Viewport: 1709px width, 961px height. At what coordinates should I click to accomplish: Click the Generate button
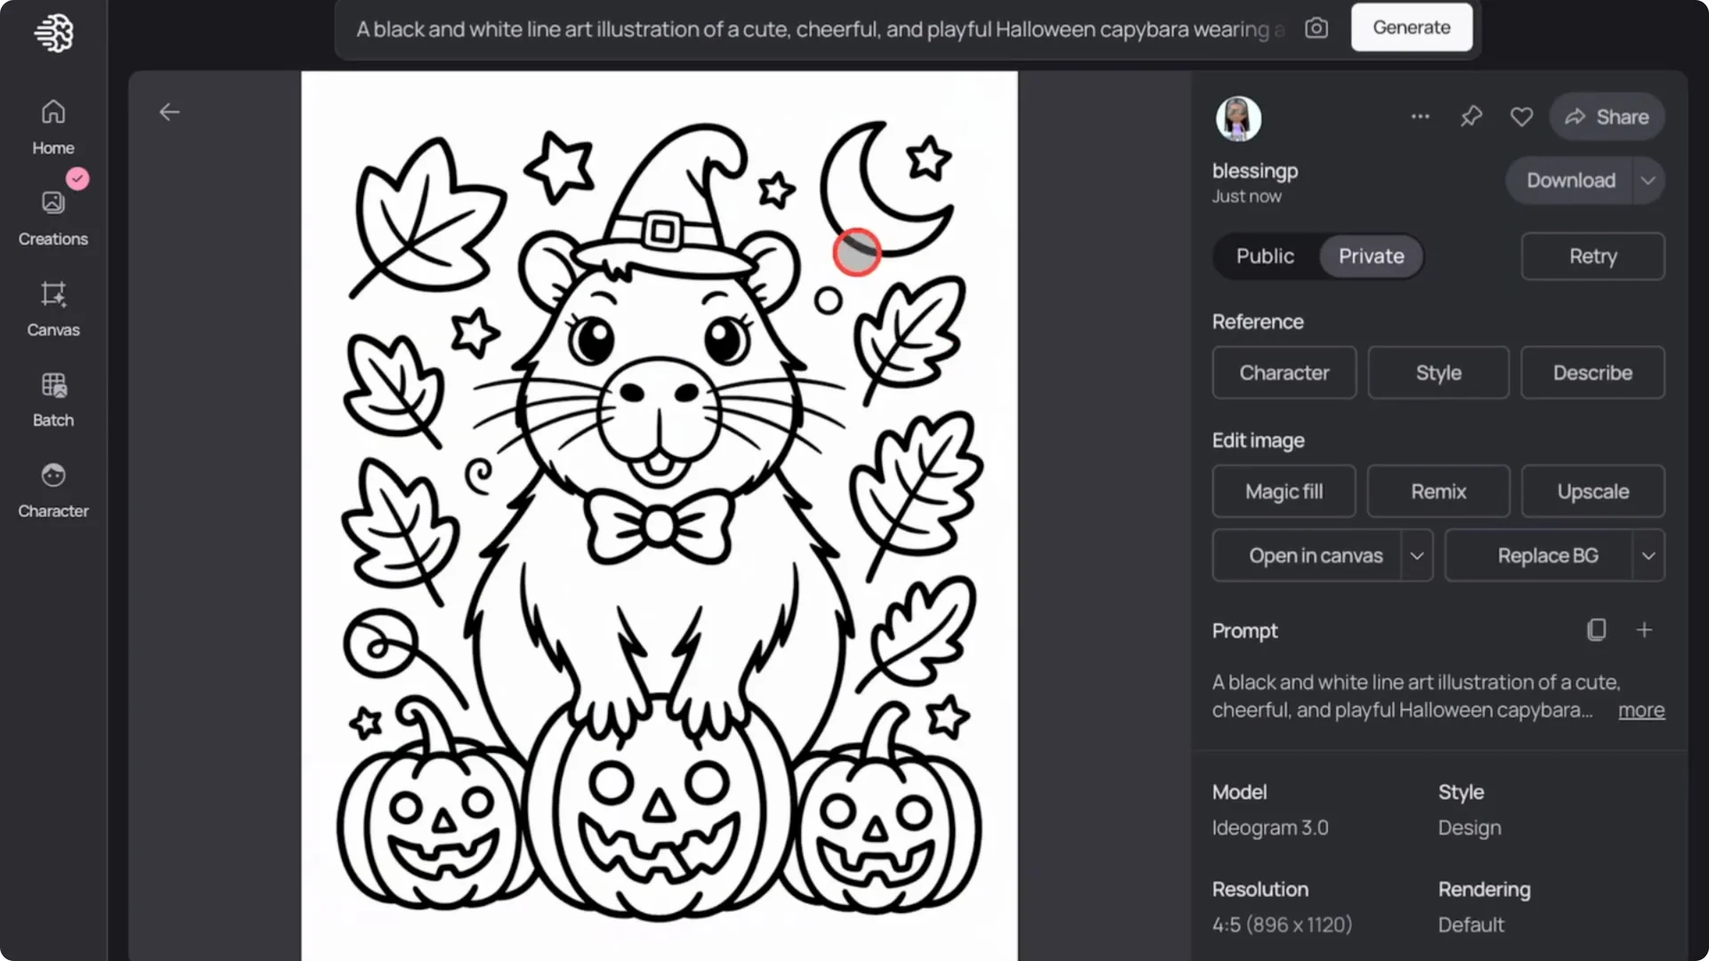coord(1411,27)
